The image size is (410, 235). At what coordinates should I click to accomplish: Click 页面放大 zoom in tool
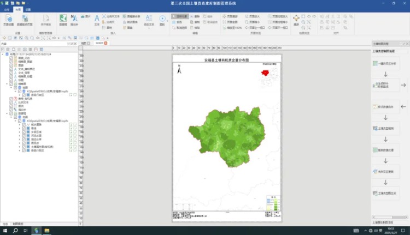[250, 17]
